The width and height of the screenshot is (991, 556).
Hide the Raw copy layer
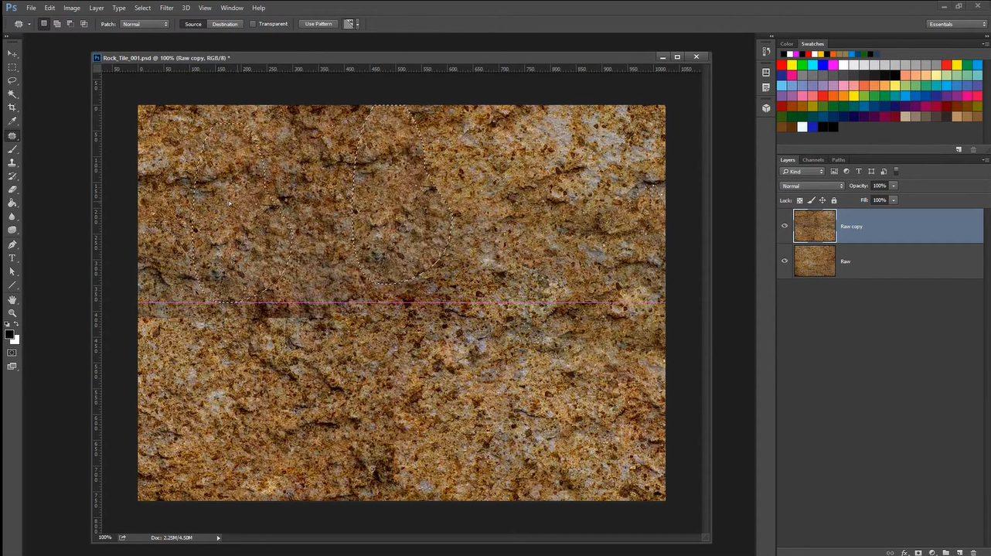[785, 226]
